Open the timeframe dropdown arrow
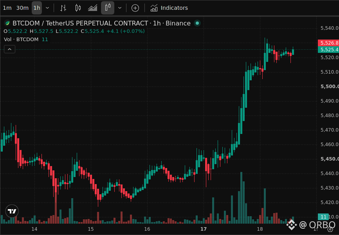 [47, 8]
